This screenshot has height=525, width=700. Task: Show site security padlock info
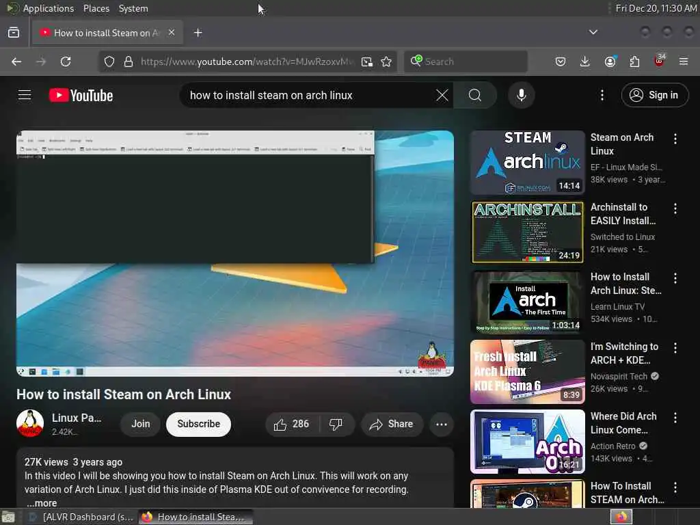point(129,62)
